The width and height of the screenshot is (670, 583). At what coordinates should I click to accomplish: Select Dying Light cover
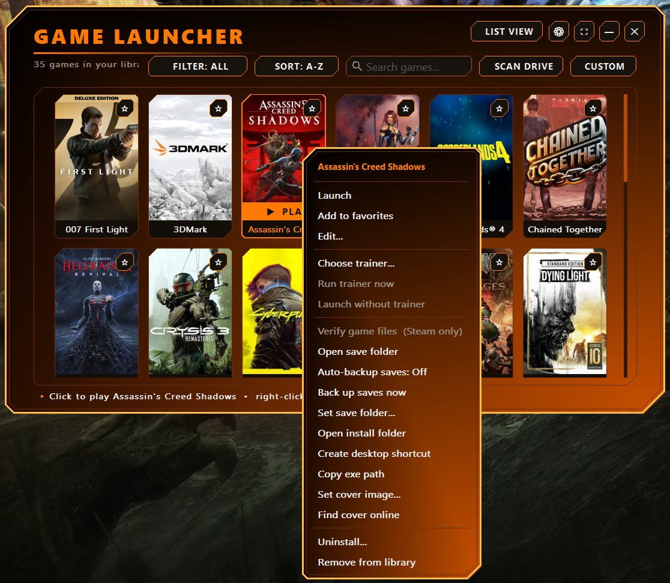click(565, 311)
